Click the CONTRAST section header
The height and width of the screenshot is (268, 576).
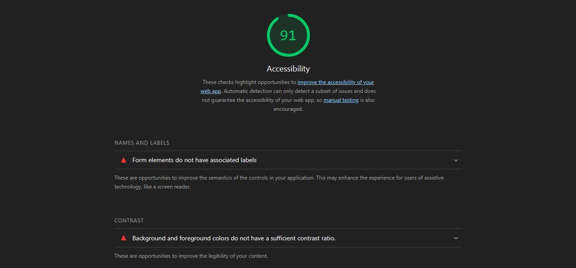129,220
